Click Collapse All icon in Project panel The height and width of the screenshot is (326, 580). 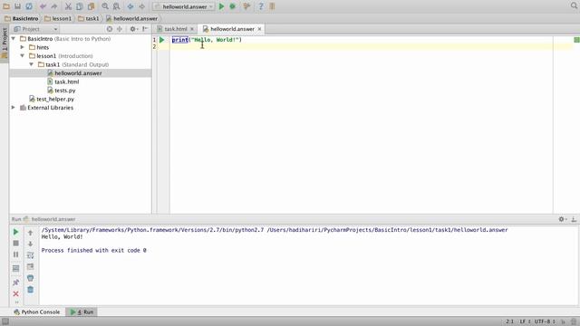coord(120,29)
